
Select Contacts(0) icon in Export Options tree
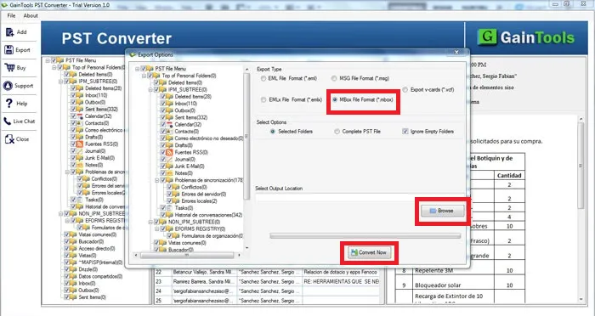170,132
